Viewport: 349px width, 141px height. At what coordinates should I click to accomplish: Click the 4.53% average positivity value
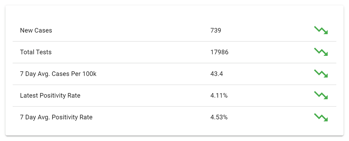pyautogui.click(x=219, y=117)
